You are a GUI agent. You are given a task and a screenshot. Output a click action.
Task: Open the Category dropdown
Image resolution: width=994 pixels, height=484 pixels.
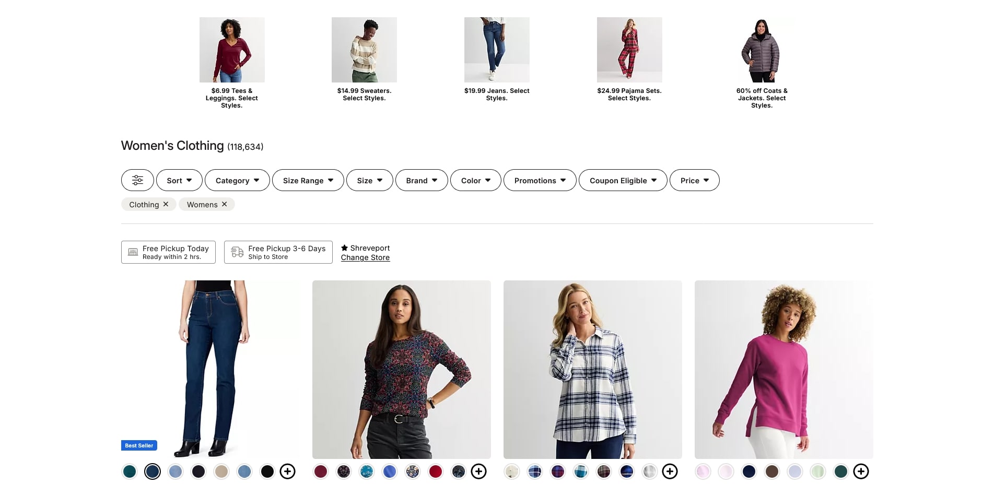pyautogui.click(x=237, y=180)
